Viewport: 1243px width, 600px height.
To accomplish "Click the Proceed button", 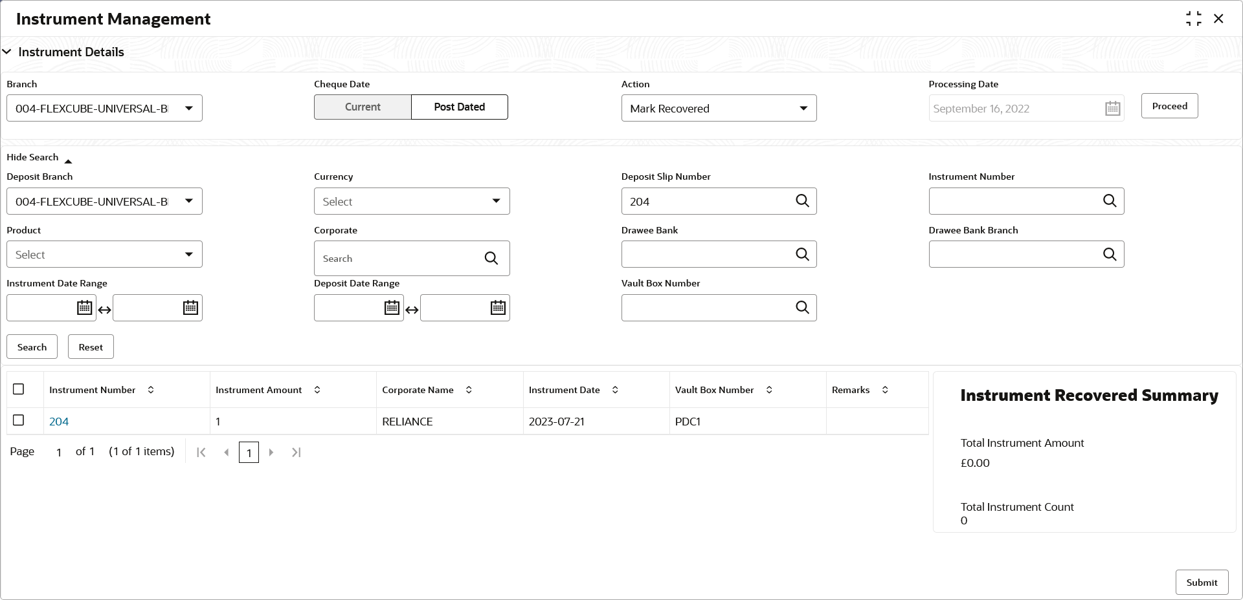I will pos(1169,106).
